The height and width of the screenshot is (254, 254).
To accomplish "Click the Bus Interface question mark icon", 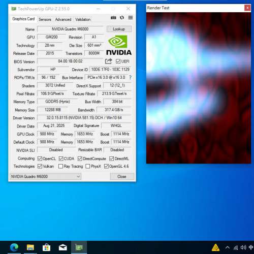I will point(130,77).
